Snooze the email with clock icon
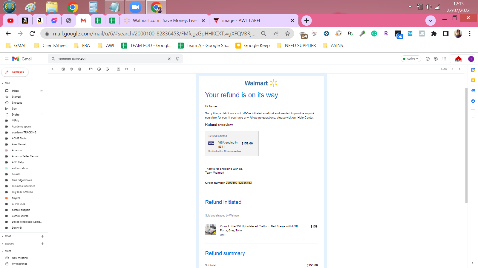Image resolution: width=478 pixels, height=268 pixels. click(x=99, y=69)
